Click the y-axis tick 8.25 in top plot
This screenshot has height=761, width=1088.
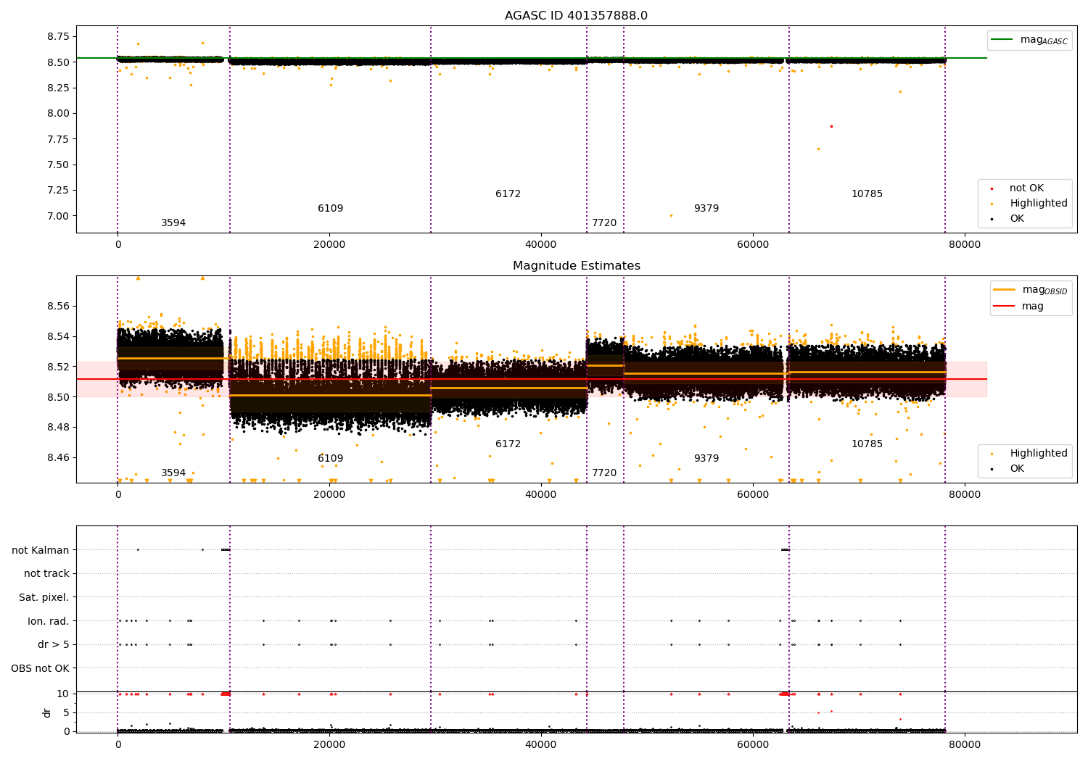click(x=57, y=88)
